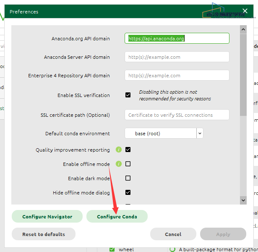Image resolution: width=258 pixels, height=252 pixels.
Task: Click the 'Disabling this option is not recommended' note
Action: 175,95
